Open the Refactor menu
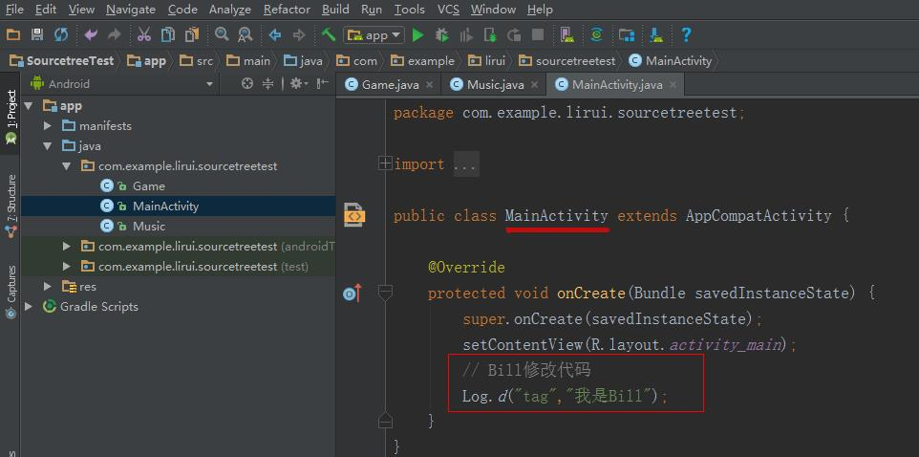 click(x=288, y=10)
